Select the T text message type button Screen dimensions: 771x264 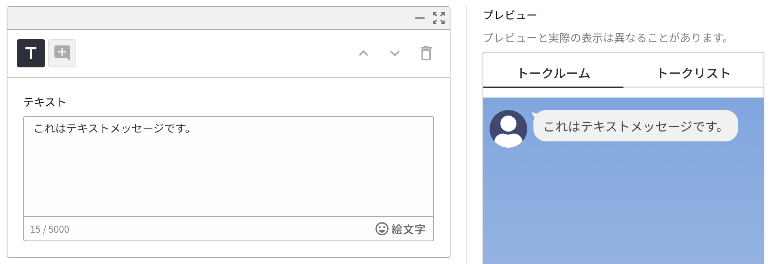point(31,53)
